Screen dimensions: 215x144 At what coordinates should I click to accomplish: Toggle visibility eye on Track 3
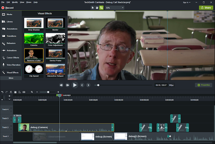[11, 117]
